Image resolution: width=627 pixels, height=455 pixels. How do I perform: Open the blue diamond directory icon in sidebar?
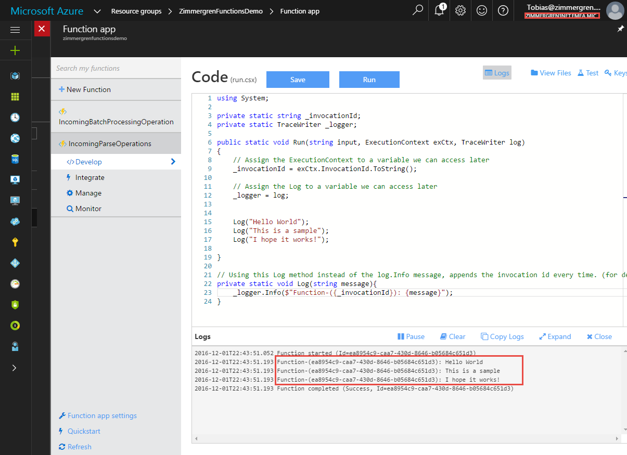tap(15, 263)
